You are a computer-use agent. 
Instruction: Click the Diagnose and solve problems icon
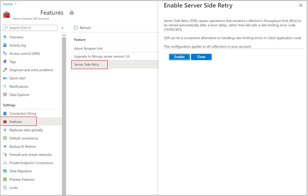tap(5, 70)
